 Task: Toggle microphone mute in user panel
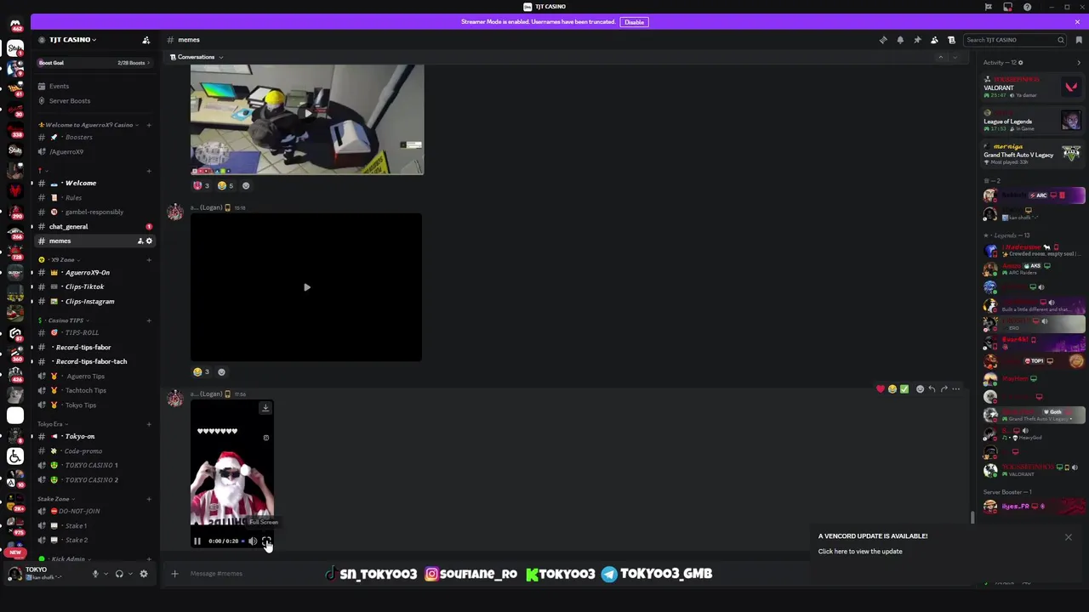95,574
